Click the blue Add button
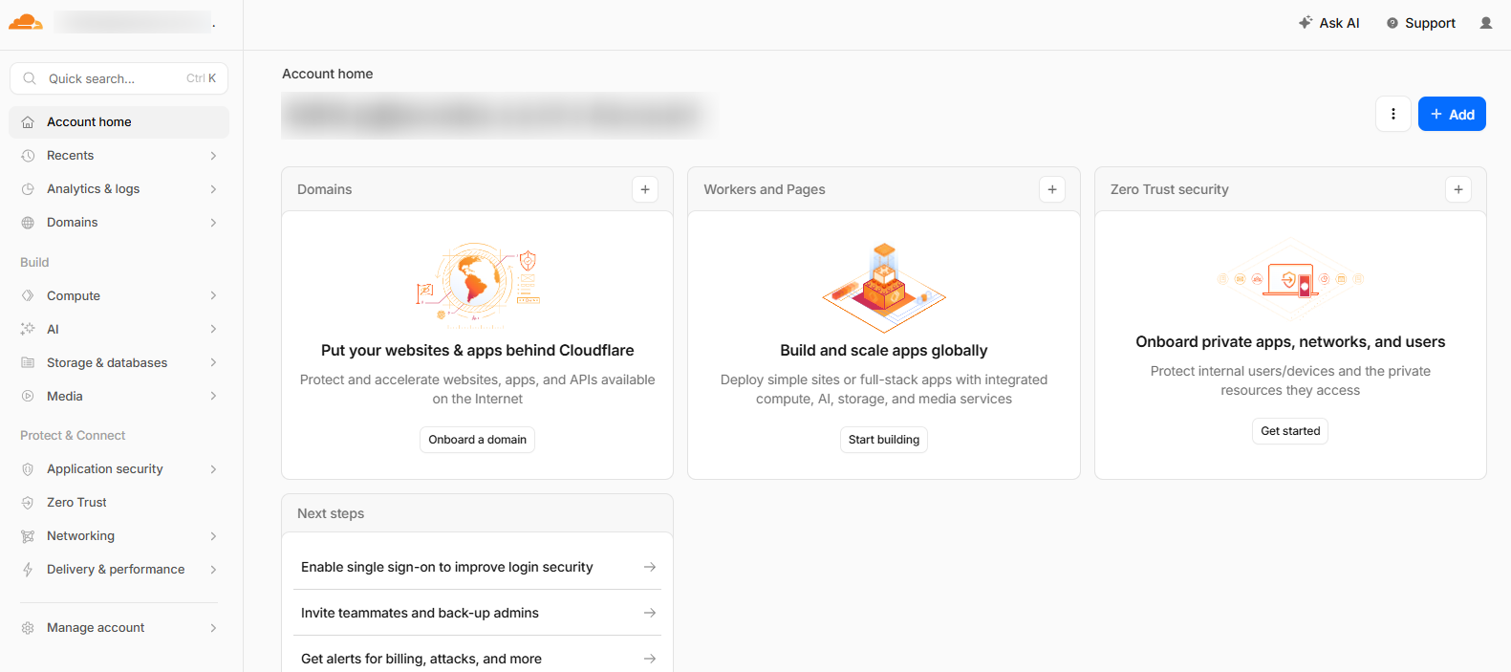 (x=1451, y=114)
